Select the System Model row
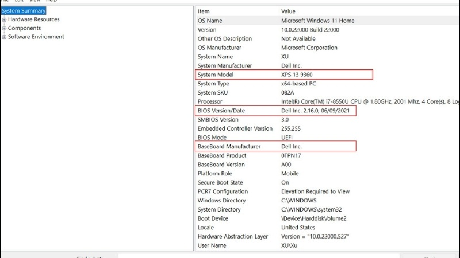Image resolution: width=460 pixels, height=258 pixels. pos(328,75)
